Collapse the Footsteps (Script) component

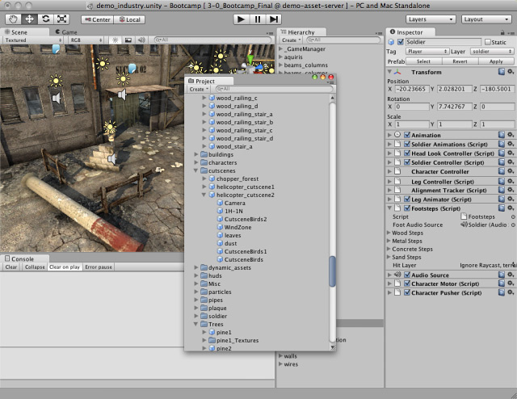(389, 208)
